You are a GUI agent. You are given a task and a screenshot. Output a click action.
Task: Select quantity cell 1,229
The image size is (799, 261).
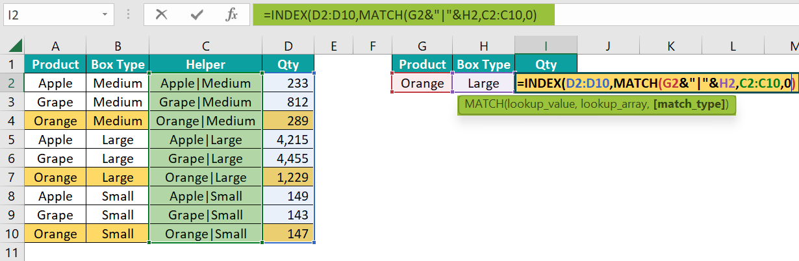288,177
